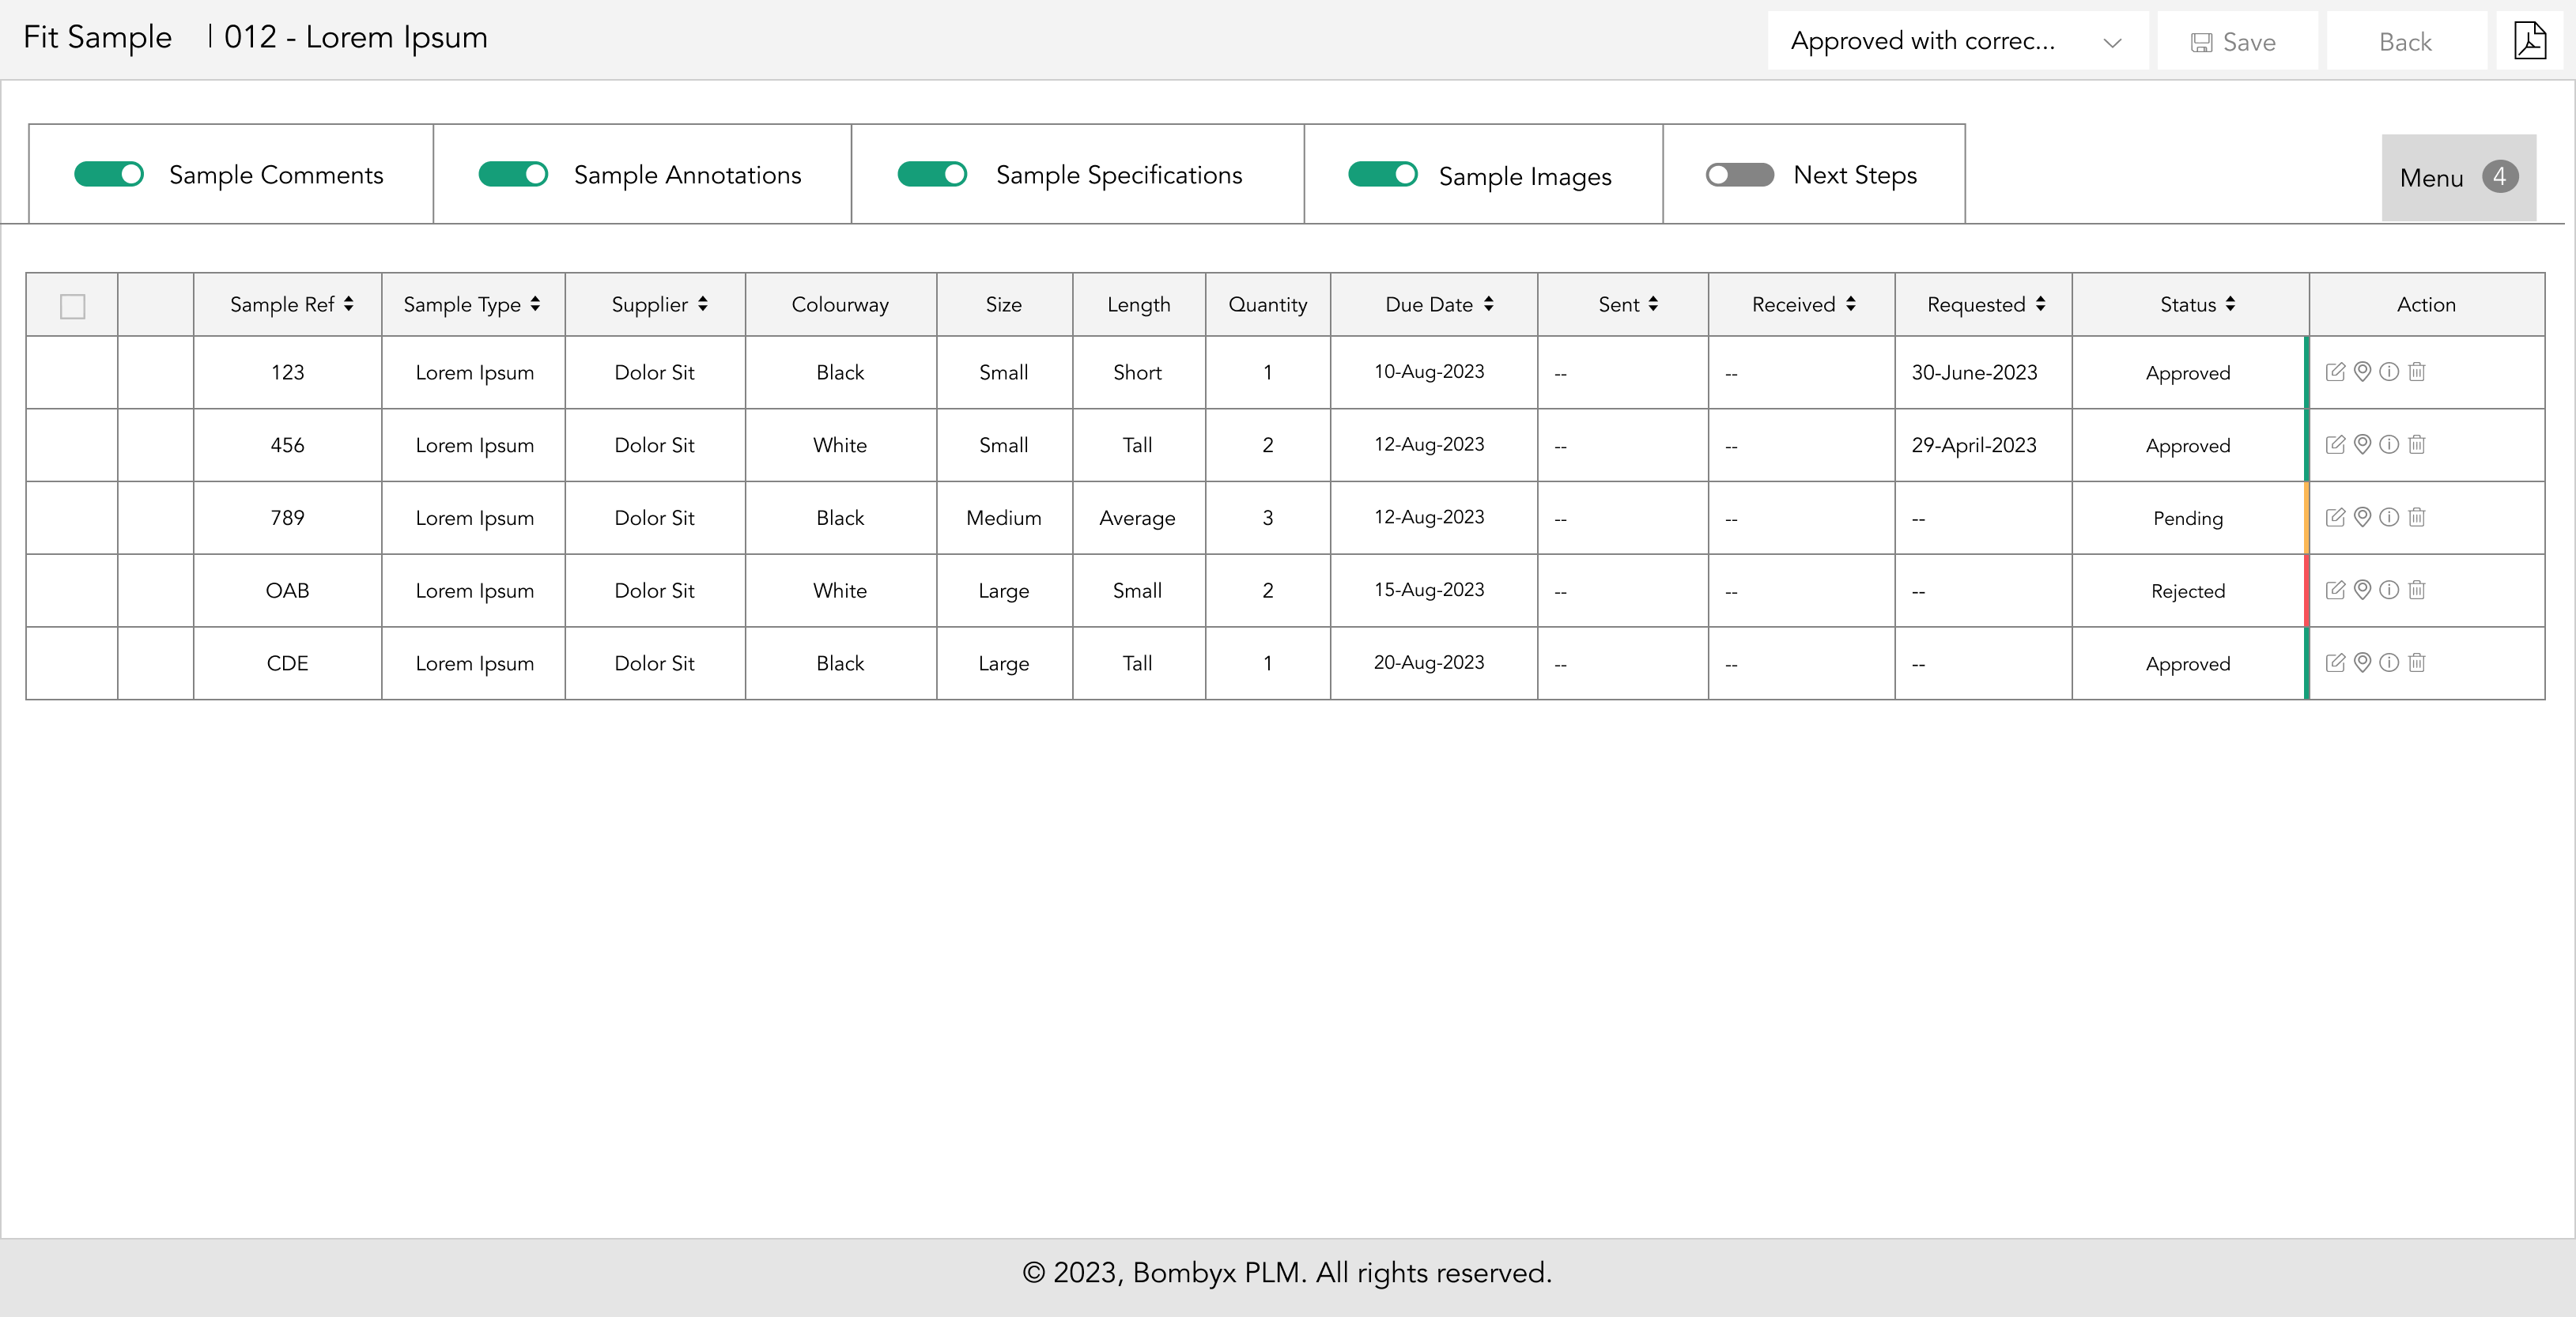Disable the Sample Images toggle
The height and width of the screenshot is (1317, 2576).
tap(1383, 175)
